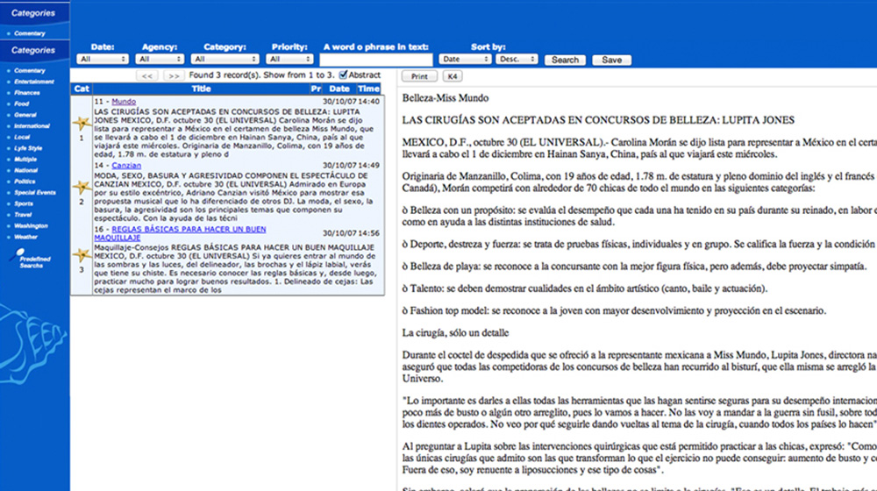Click the Save button
The image size is (877, 491).
click(x=611, y=60)
